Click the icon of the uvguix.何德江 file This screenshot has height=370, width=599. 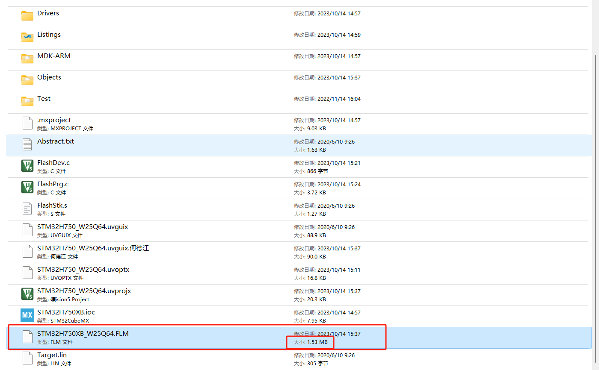coord(27,251)
